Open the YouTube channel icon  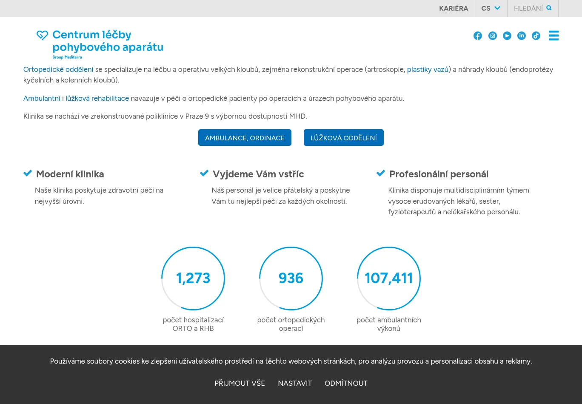(x=507, y=36)
